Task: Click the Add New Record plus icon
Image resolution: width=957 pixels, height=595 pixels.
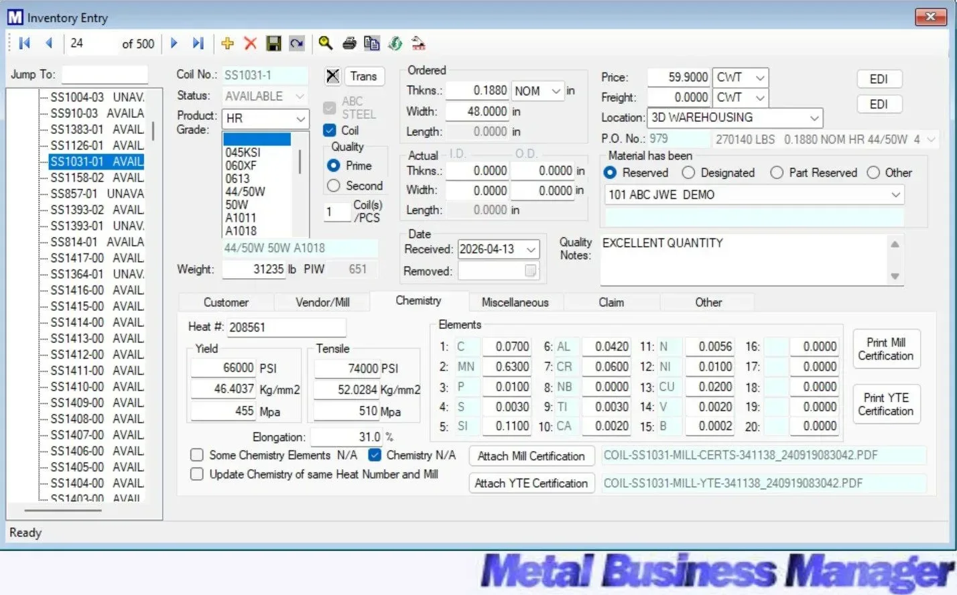Action: 227,43
